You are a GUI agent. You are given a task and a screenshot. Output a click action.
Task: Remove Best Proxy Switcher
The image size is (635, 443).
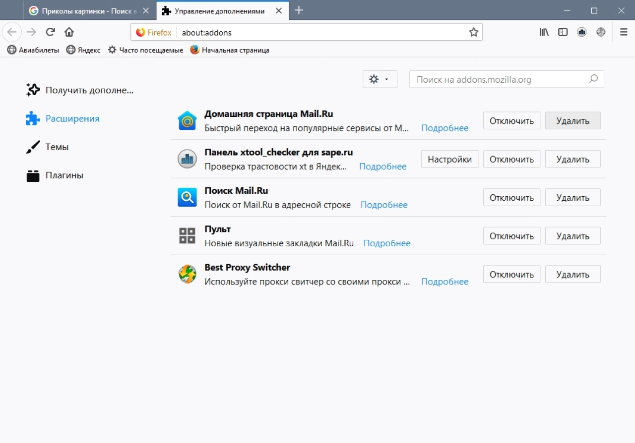(572, 274)
